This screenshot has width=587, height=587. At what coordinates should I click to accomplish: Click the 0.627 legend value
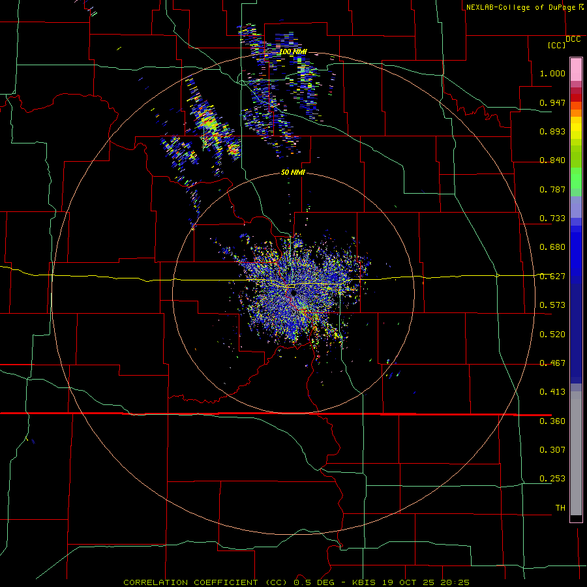coord(552,277)
